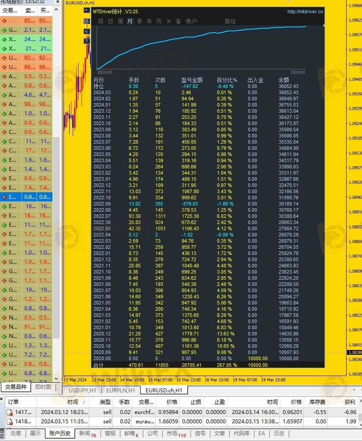Click the market watch vertical scrollbar thumb
The image size is (362, 441).
coord(56,238)
